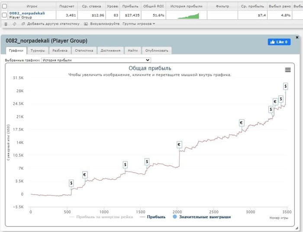Click the trash delete icon in toolbar

(6, 24)
